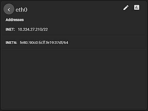Click the INET: label
148x111 pixels.
[x=10, y=29]
